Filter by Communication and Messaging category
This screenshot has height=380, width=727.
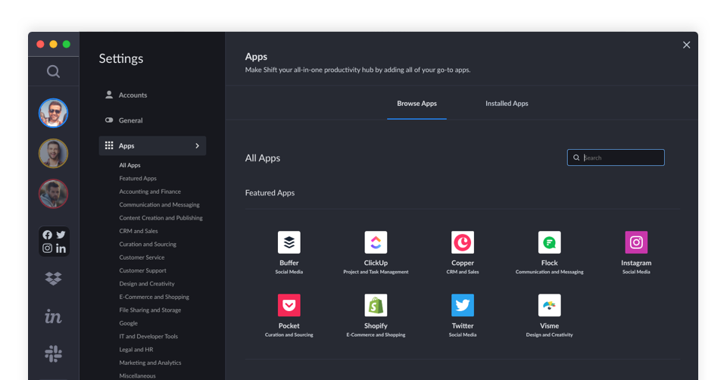159,204
